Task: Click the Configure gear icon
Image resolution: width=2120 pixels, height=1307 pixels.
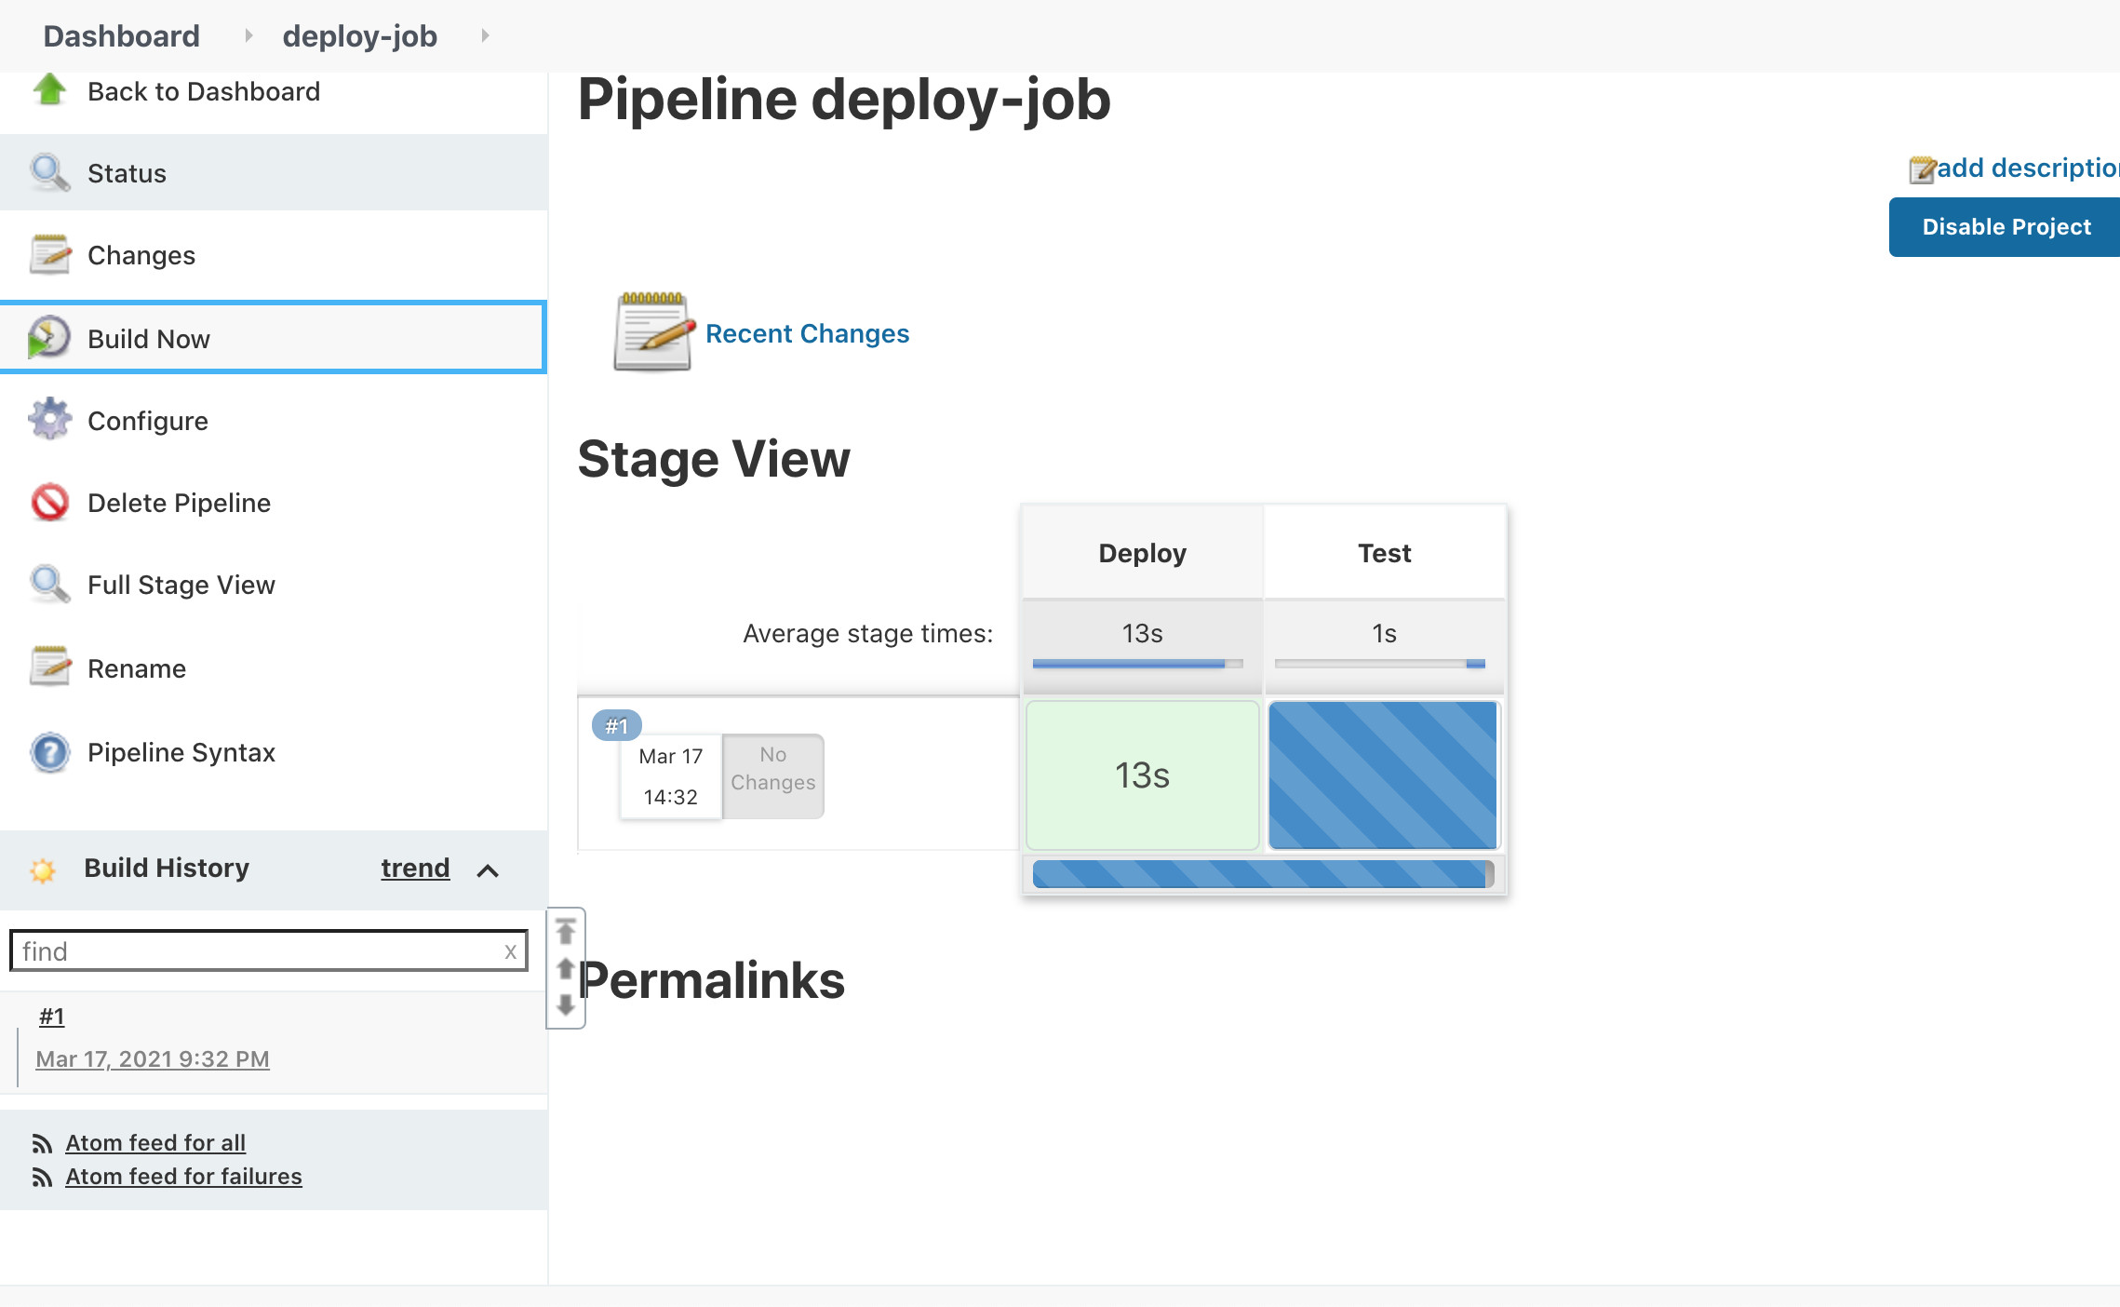Action: [x=49, y=420]
